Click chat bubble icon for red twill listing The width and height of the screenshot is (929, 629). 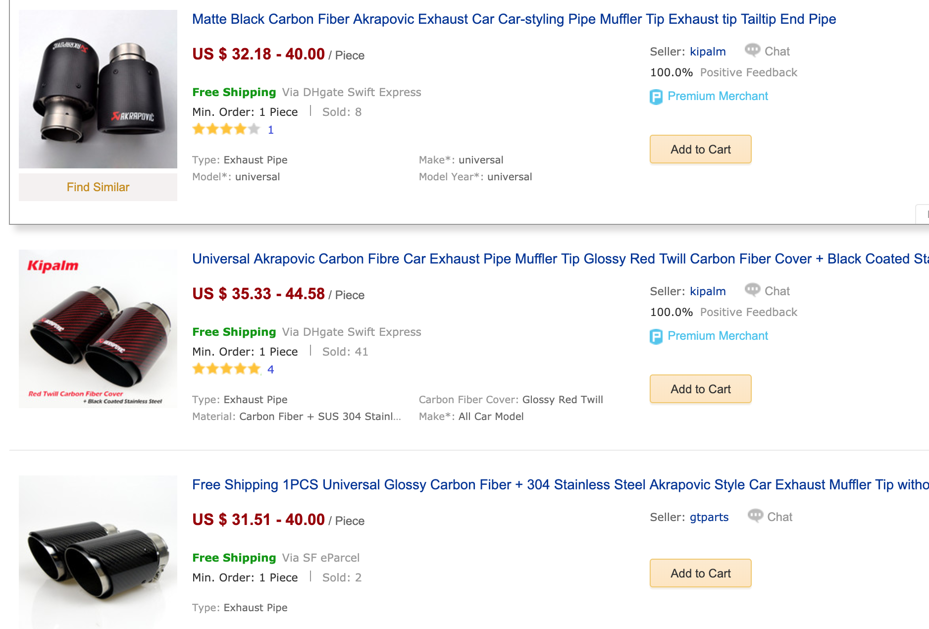[x=752, y=290]
